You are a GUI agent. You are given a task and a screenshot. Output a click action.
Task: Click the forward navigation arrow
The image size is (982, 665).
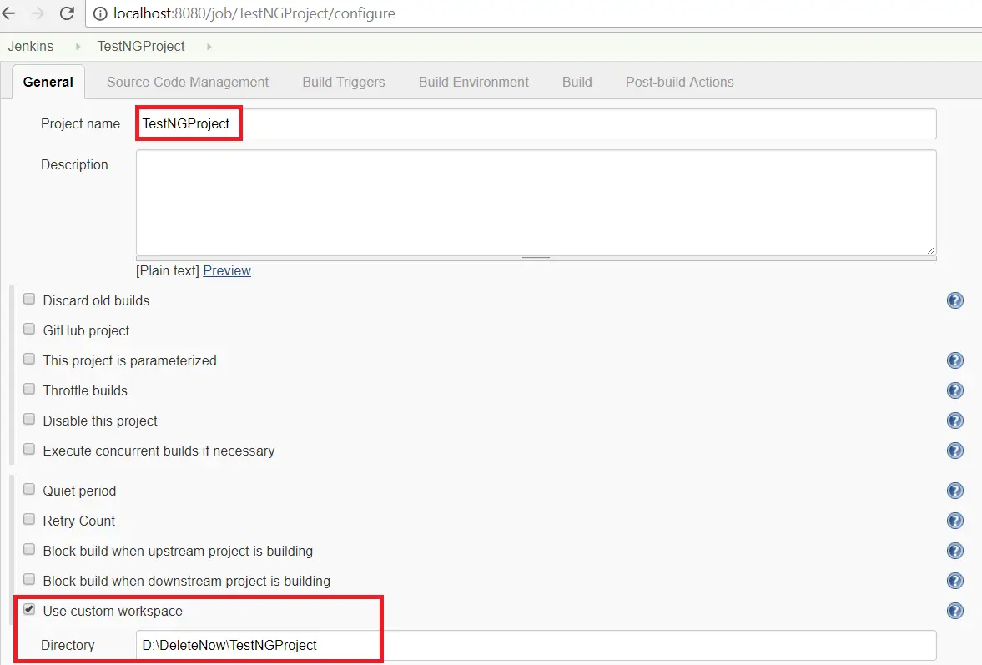38,13
